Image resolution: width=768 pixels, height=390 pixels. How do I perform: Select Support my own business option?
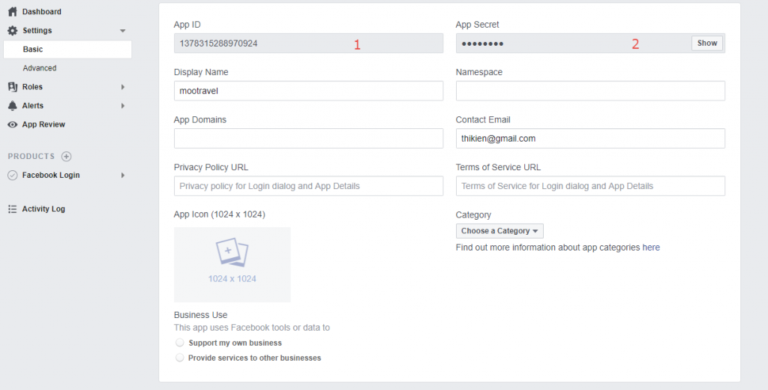(180, 343)
